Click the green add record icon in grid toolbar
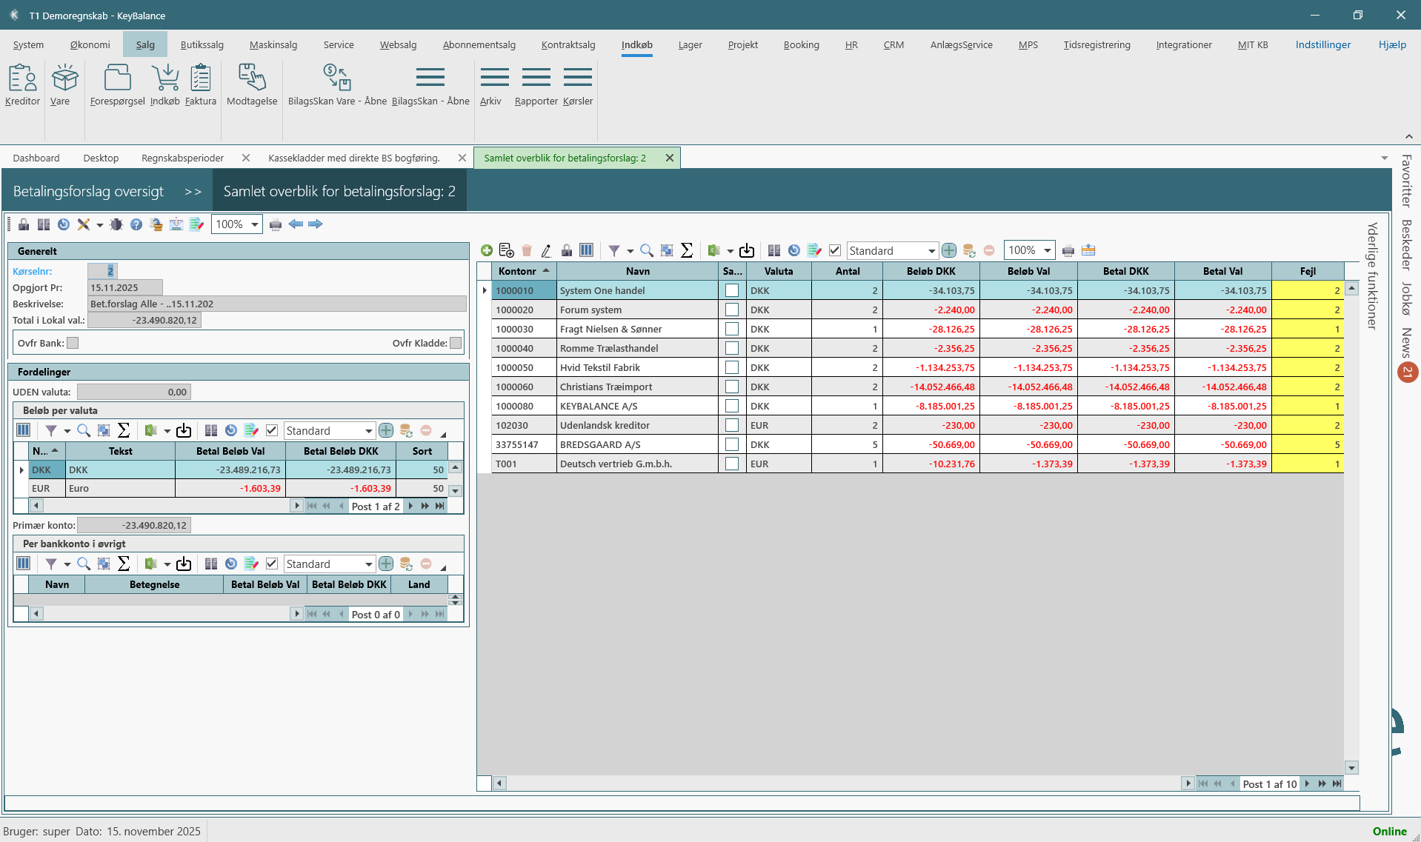 487,251
